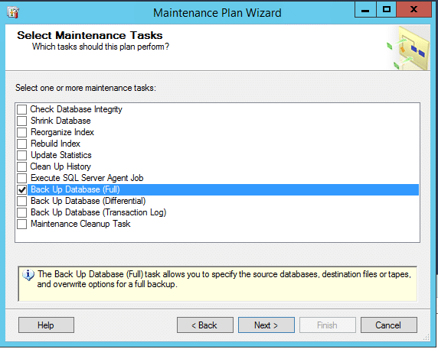Viewport: 438px width, 349px height.
Task: Click the Maintenance Plan Wizard title bar icon
Action: tap(13, 12)
